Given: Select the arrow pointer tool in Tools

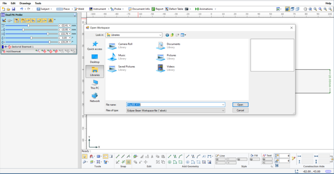Looking at the screenshot, I should pyautogui.click(x=84, y=156).
